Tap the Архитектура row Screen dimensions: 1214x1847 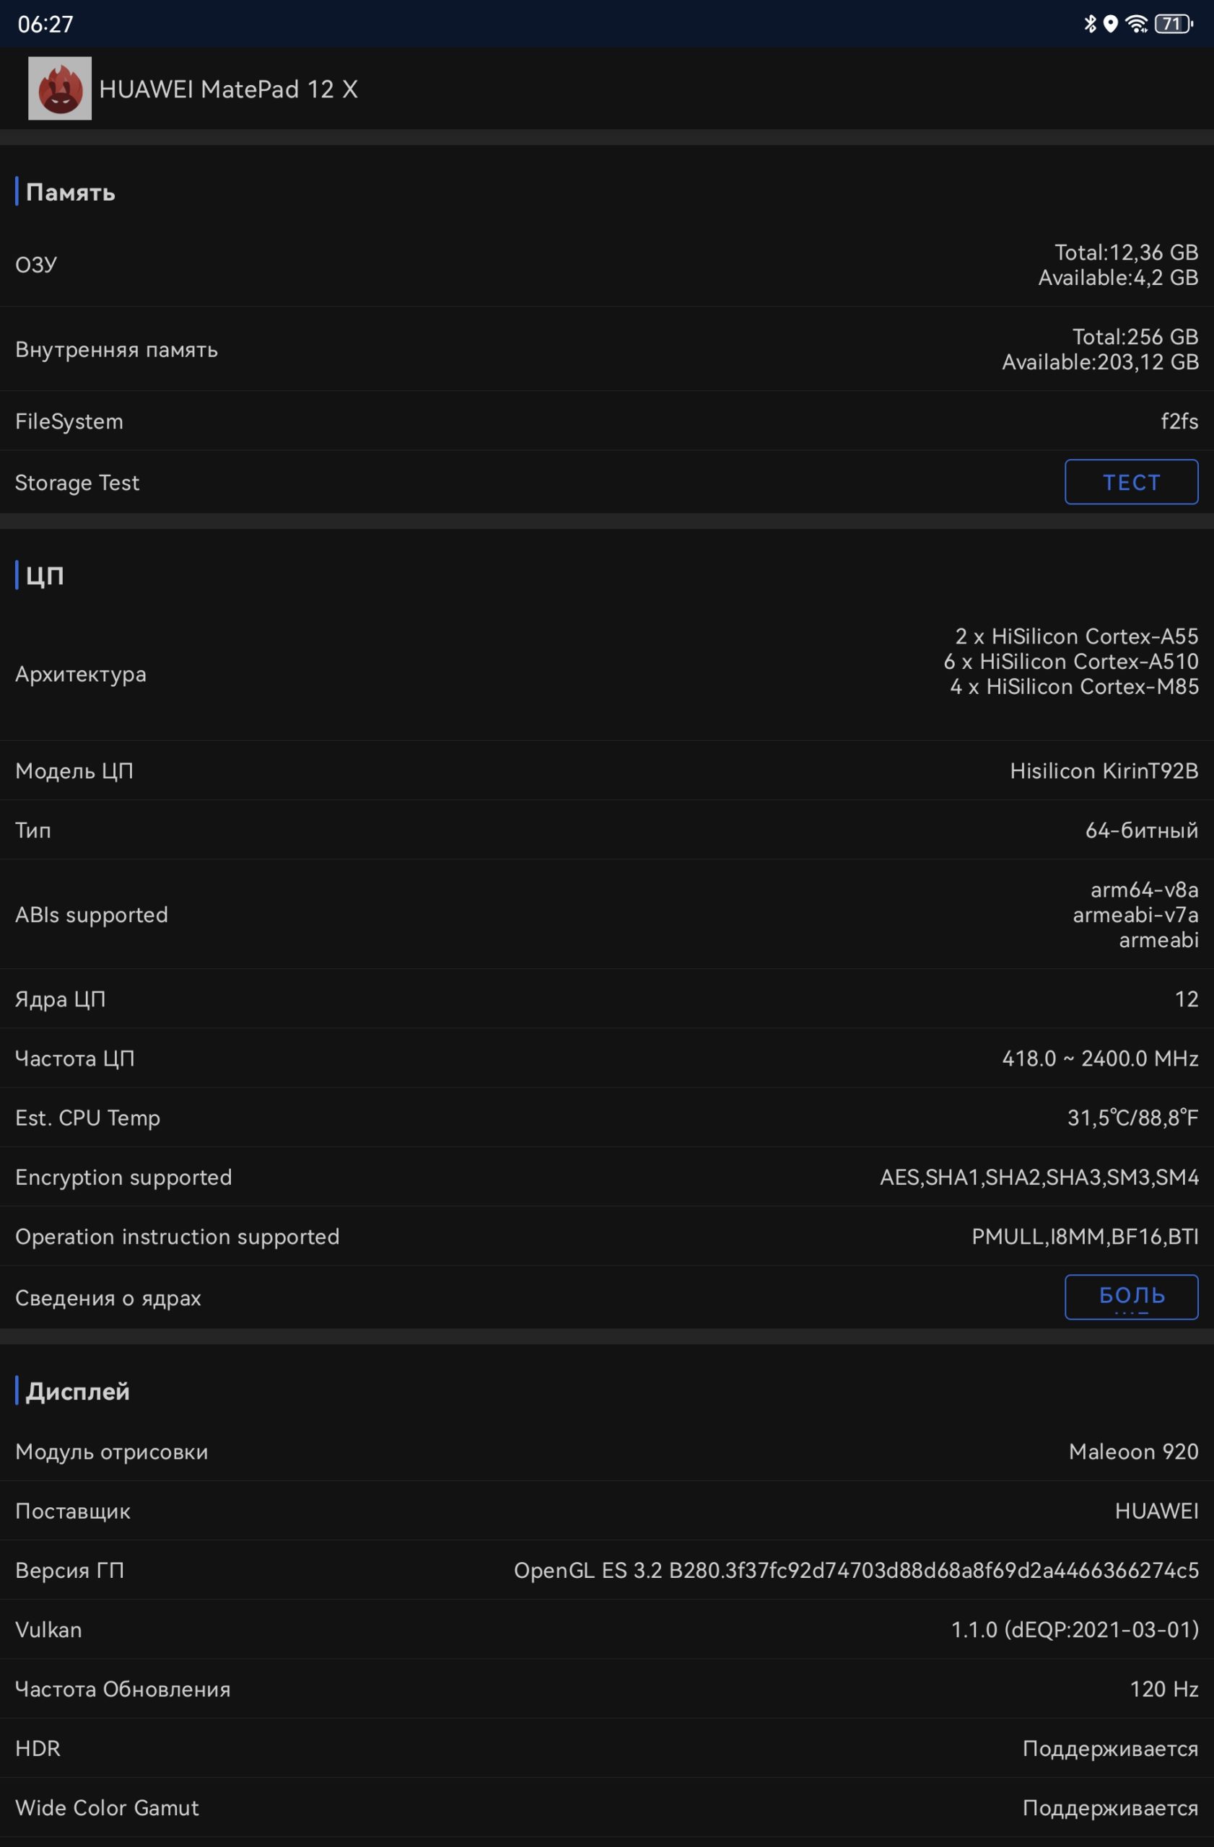tap(607, 674)
